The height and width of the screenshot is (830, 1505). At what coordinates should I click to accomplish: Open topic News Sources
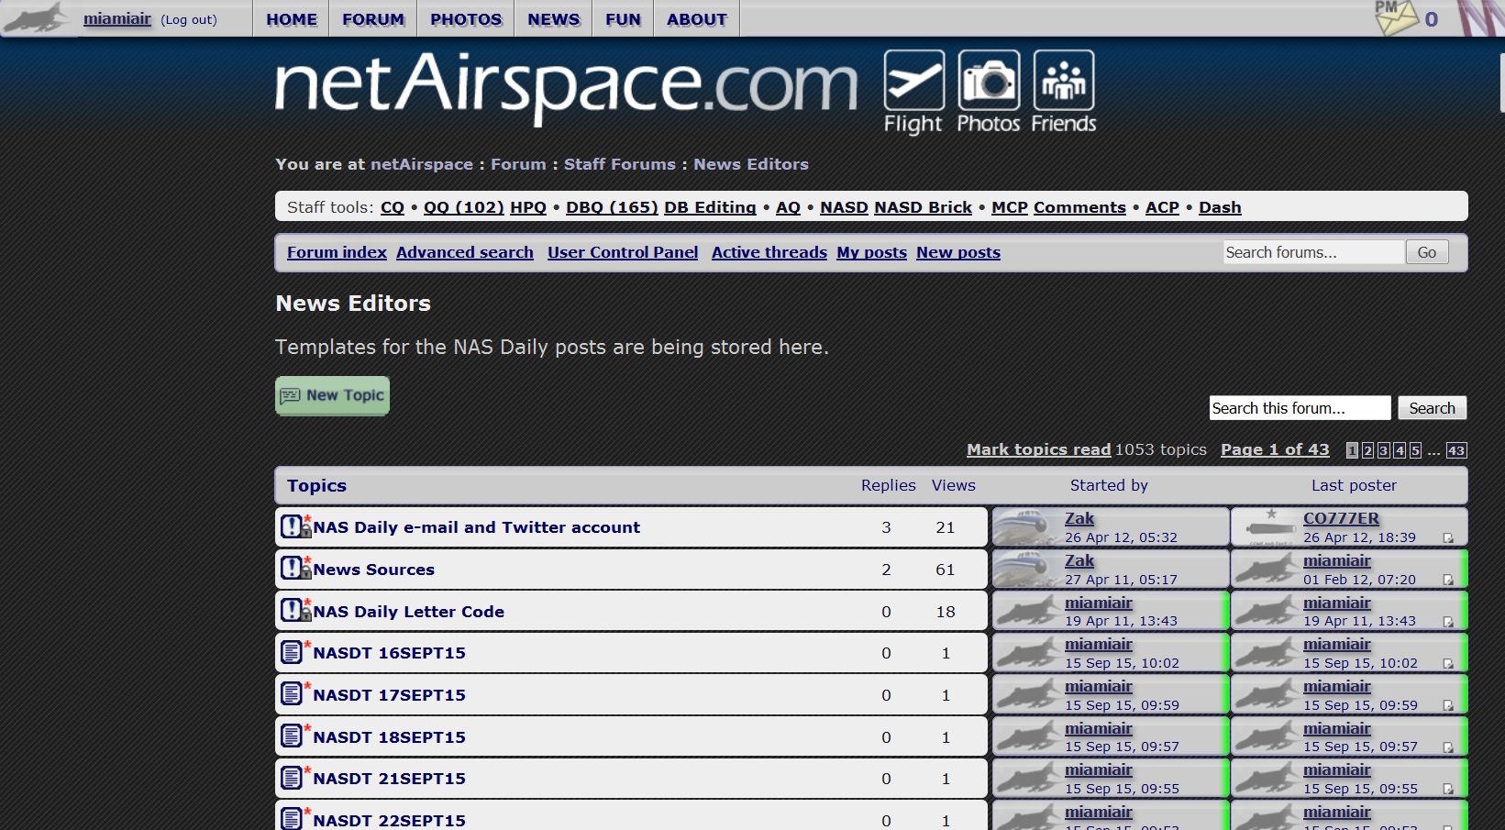point(374,570)
